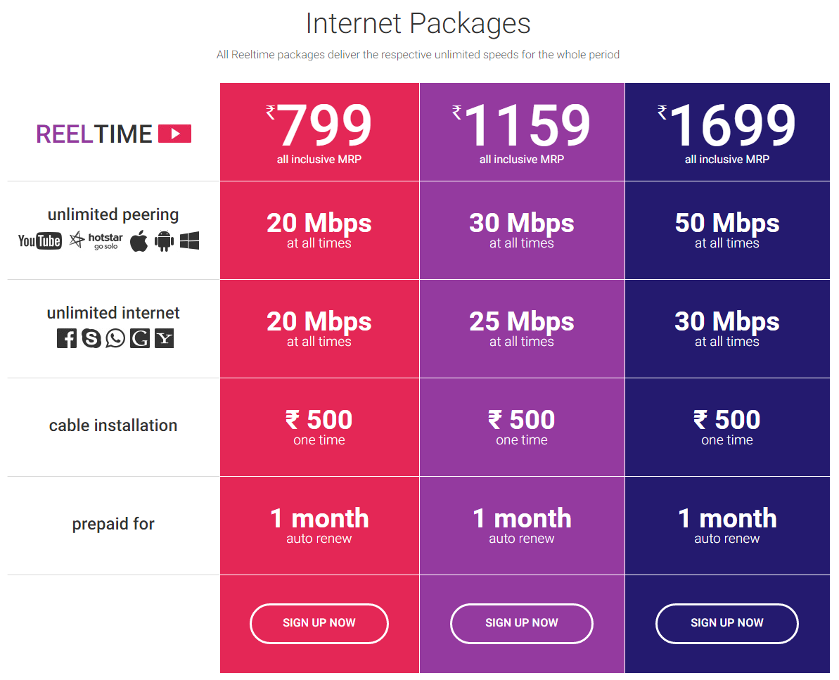The image size is (839, 680).
Task: Click the Internet Packages heading
Action: [418, 24]
